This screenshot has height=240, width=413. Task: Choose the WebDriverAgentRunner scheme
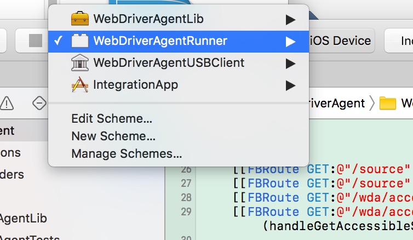179,41
